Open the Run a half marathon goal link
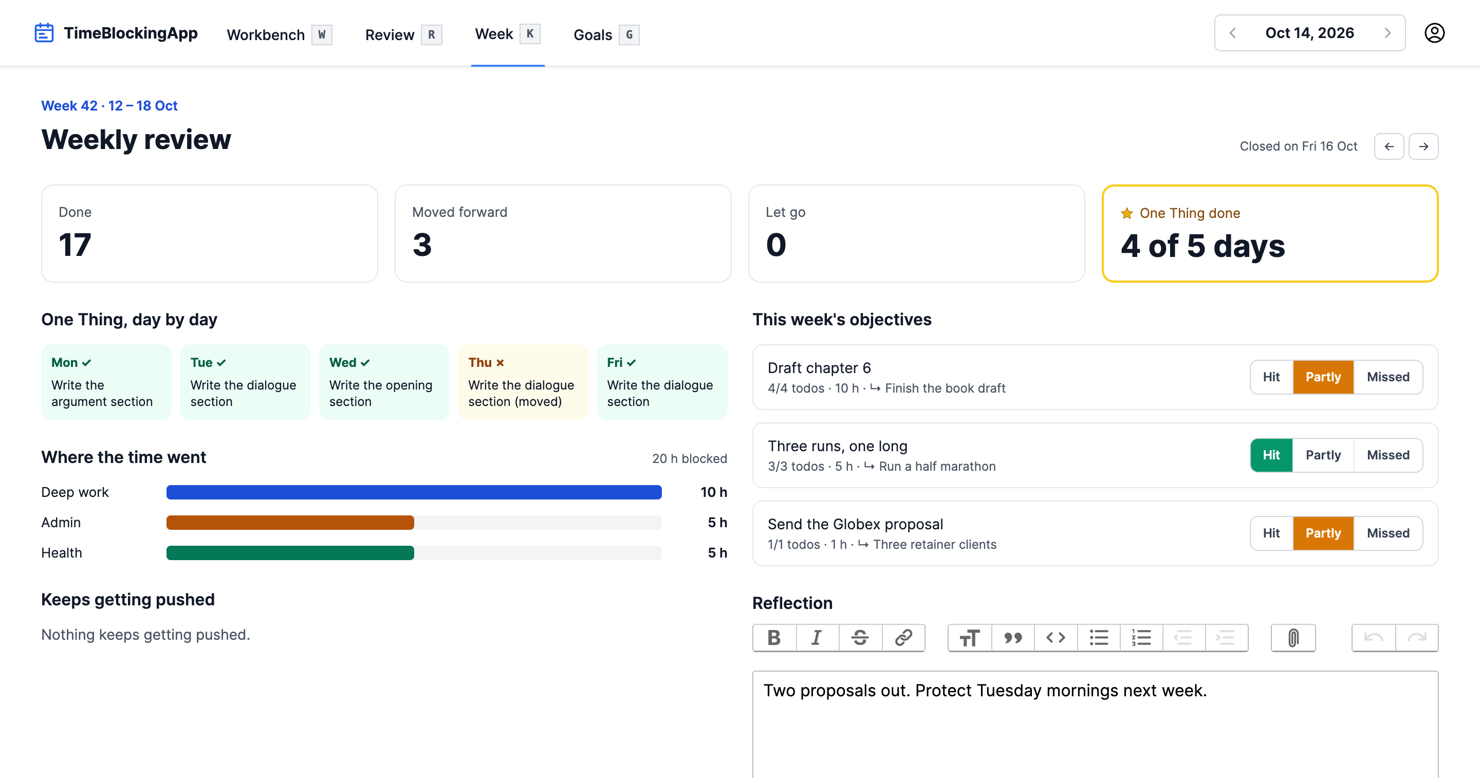This screenshot has height=778, width=1480. pos(937,467)
